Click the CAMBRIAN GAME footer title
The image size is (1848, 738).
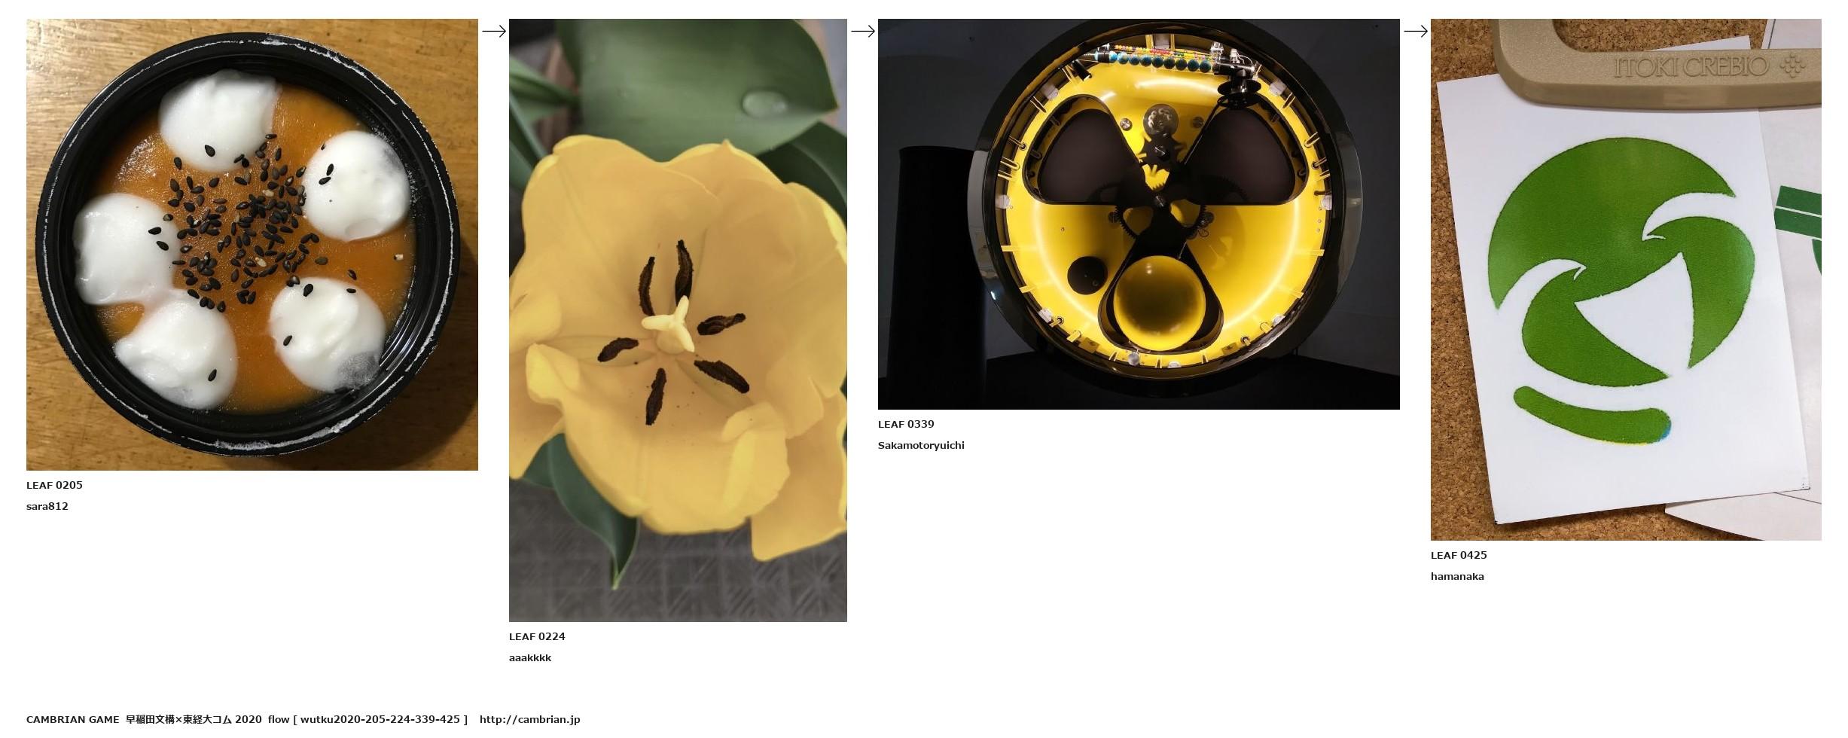tap(72, 719)
